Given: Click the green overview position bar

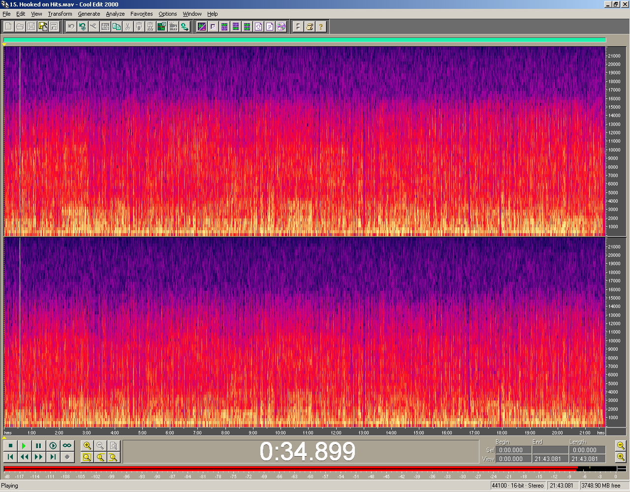Looking at the screenshot, I should pos(304,40).
